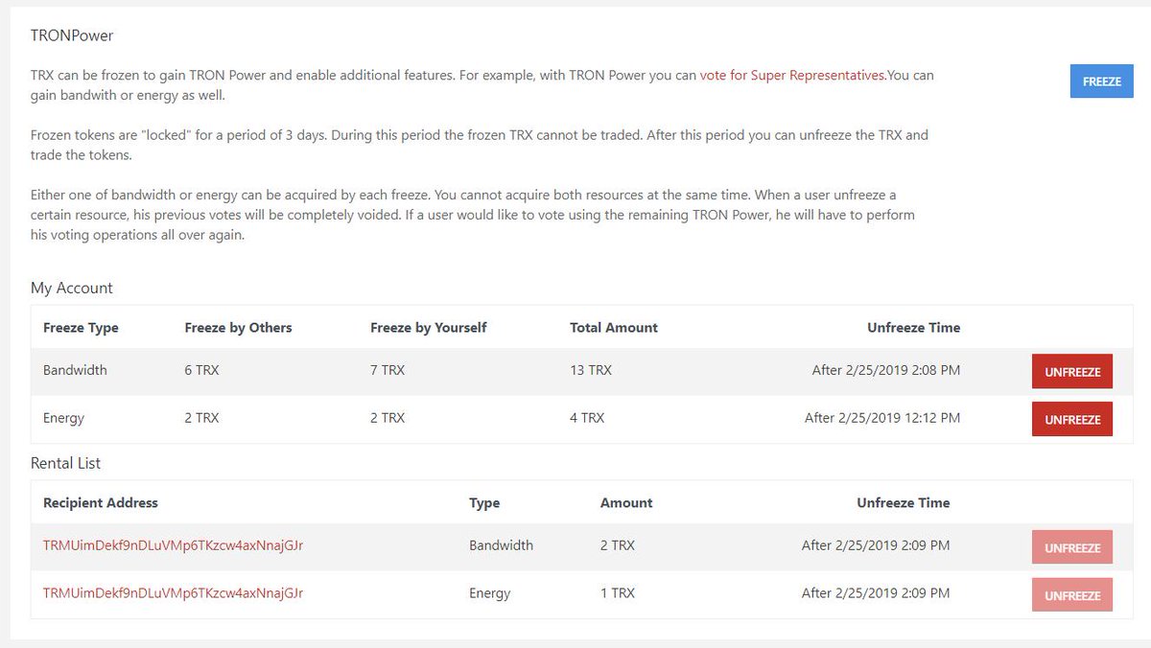Select the Bandwidth rental unfreeze time 2:09 PM
The height and width of the screenshot is (648, 1151).
(876, 545)
